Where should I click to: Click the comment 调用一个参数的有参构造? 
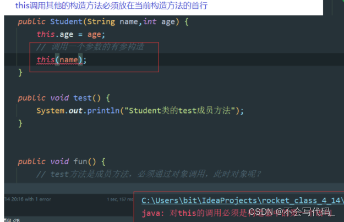pos(90,47)
